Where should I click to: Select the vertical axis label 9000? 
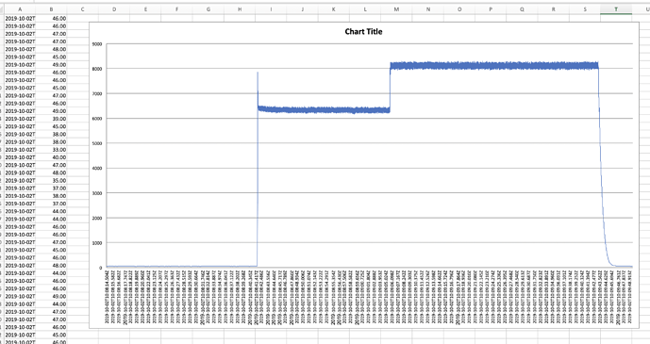click(x=97, y=44)
